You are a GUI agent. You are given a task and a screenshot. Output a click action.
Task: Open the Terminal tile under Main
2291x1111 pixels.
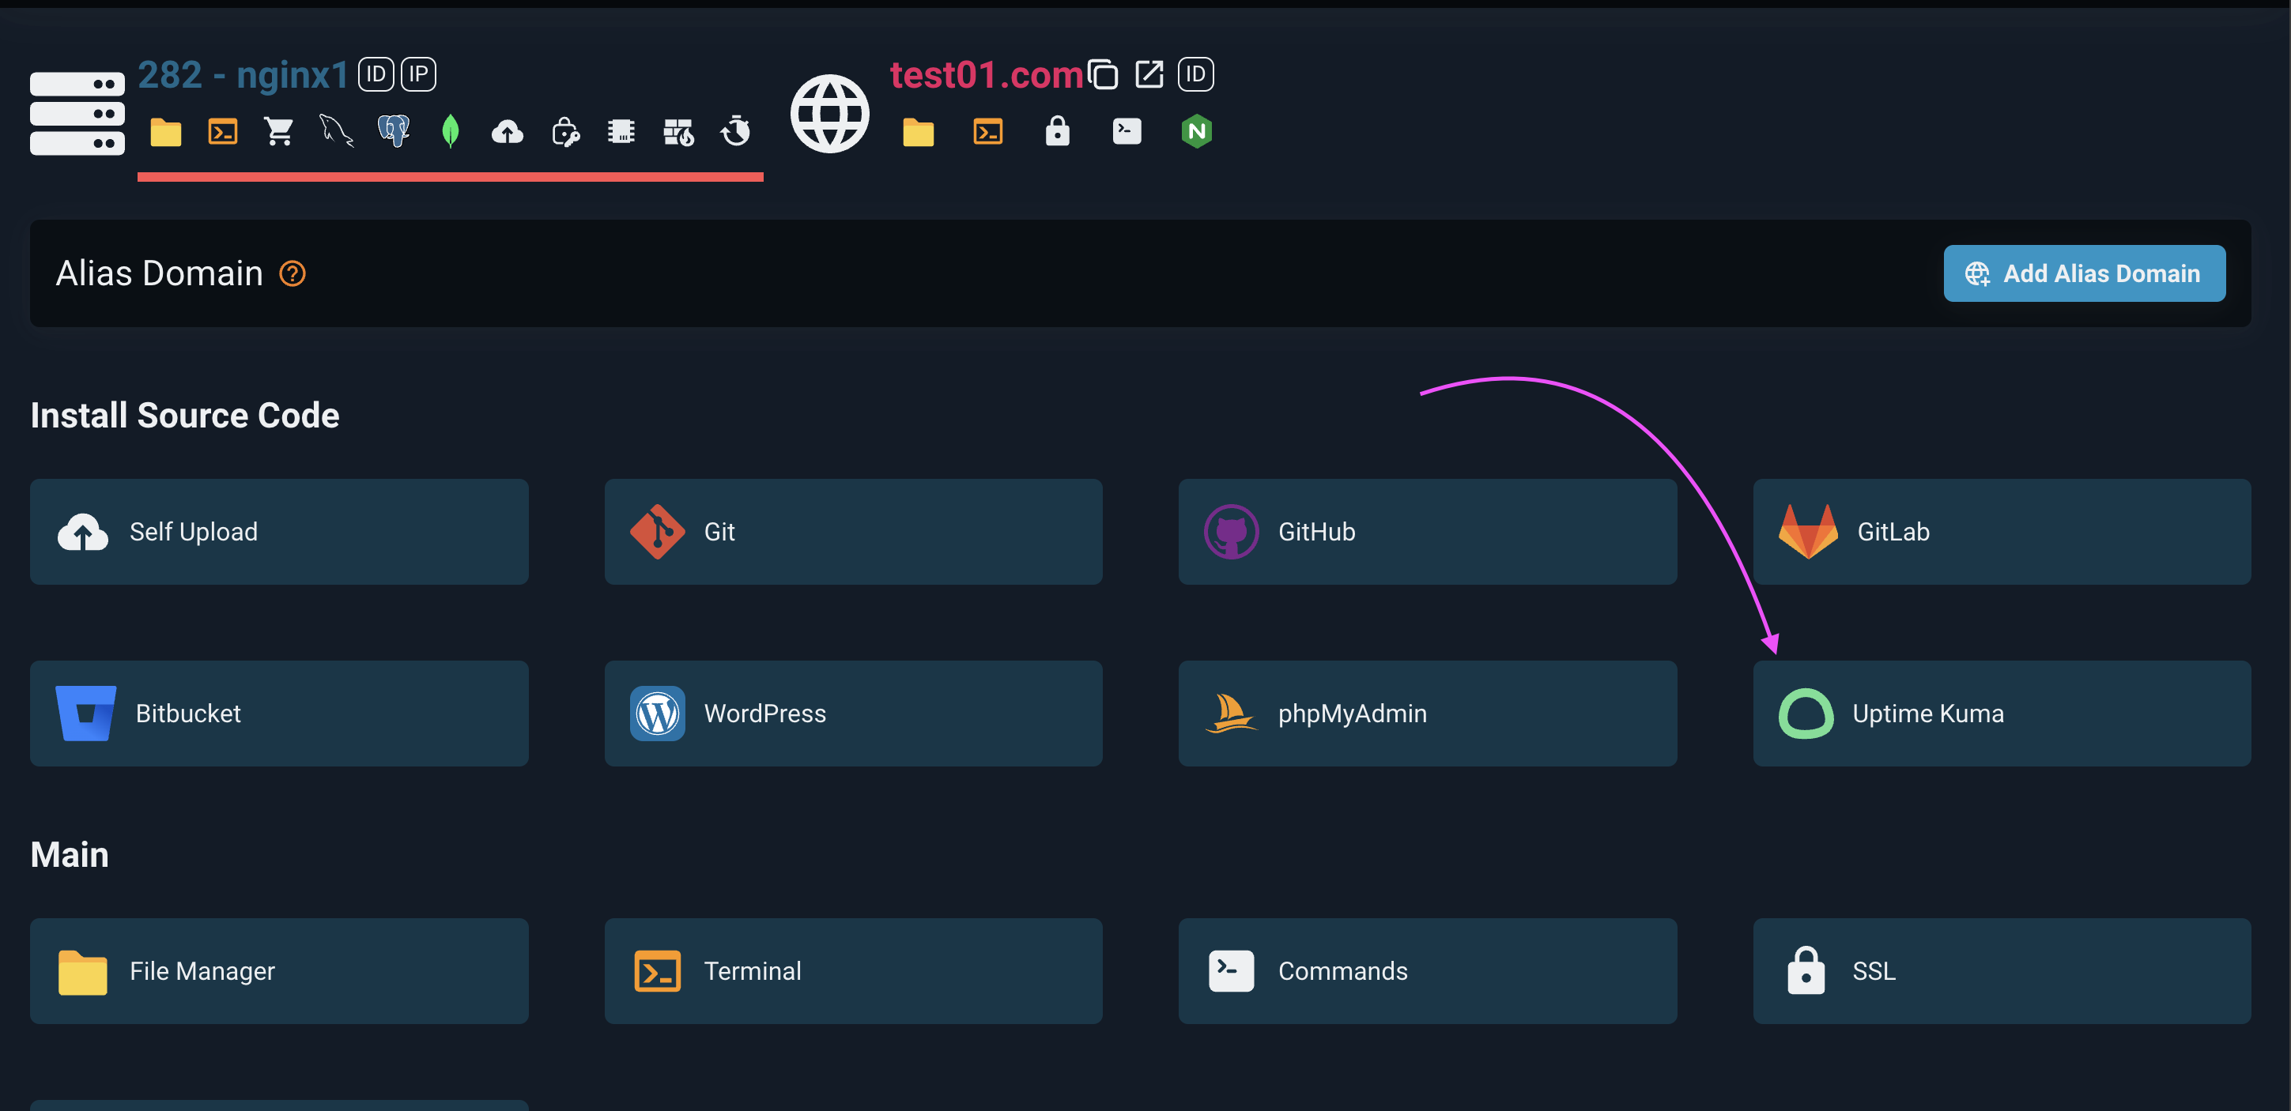coord(853,970)
